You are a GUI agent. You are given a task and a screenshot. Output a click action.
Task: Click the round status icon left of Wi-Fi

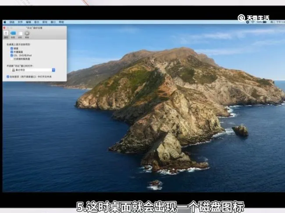coord(247,22)
